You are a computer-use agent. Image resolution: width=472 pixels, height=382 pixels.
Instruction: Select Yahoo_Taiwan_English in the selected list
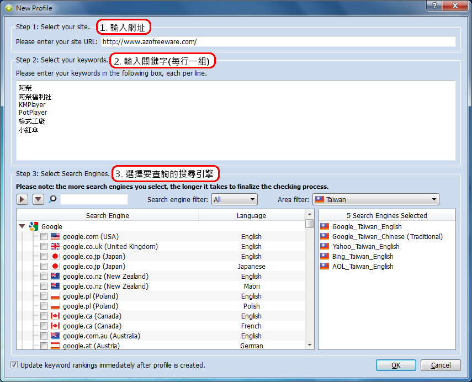click(366, 246)
